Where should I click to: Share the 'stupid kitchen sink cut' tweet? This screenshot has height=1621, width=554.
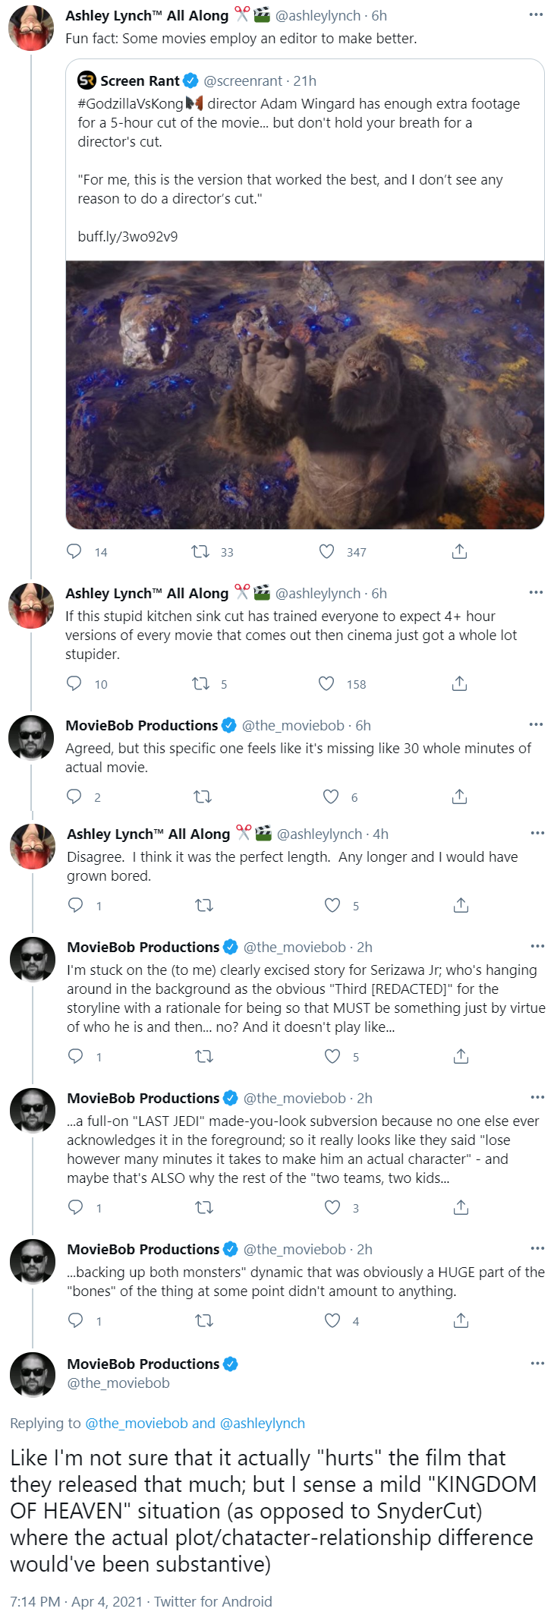(459, 683)
